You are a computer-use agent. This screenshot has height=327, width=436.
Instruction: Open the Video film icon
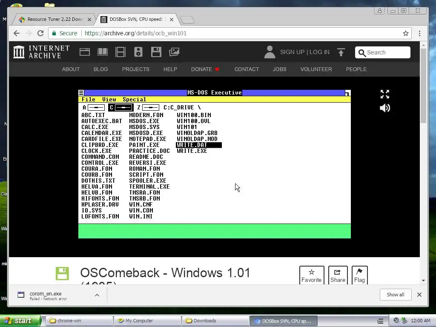click(x=120, y=52)
